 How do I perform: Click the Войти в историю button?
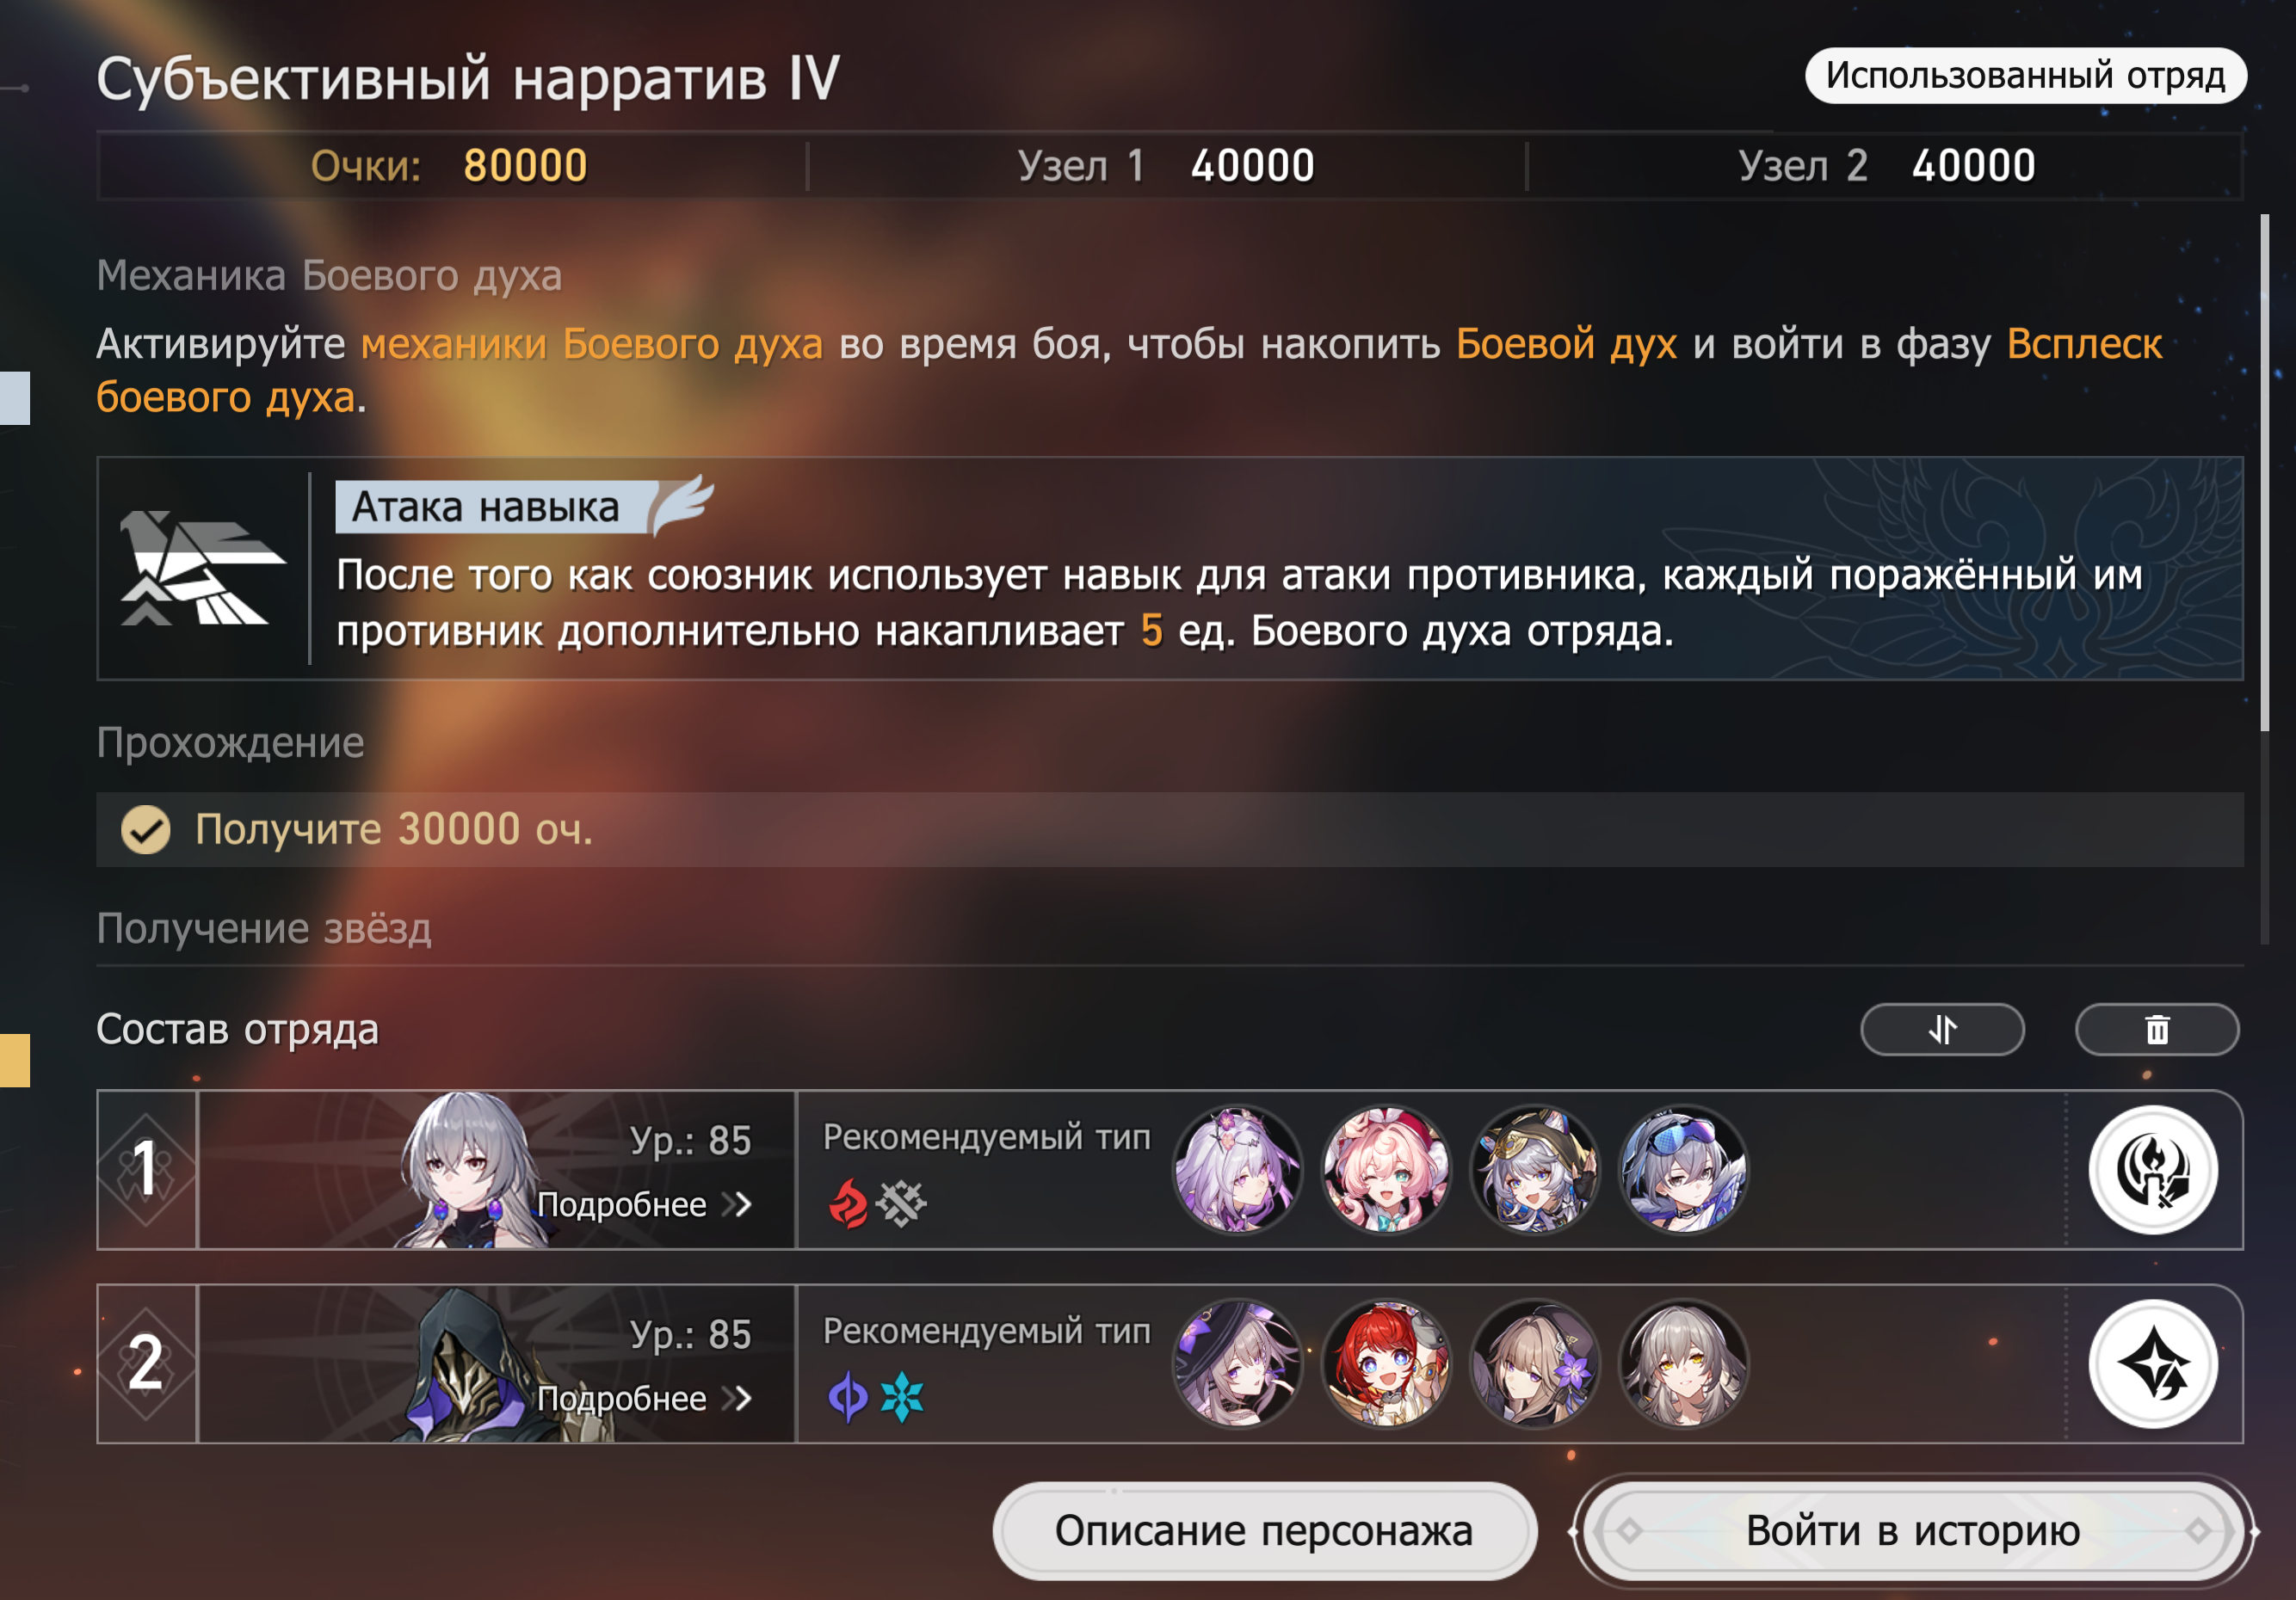coord(1913,1530)
